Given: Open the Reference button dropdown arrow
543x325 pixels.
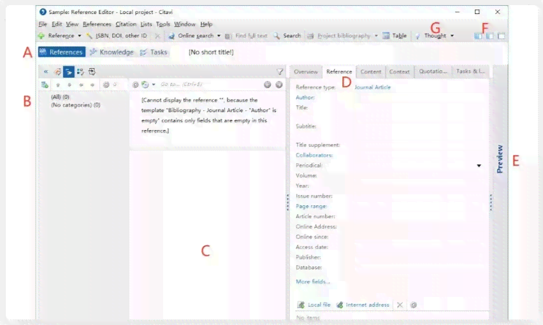Looking at the screenshot, I should click(79, 36).
